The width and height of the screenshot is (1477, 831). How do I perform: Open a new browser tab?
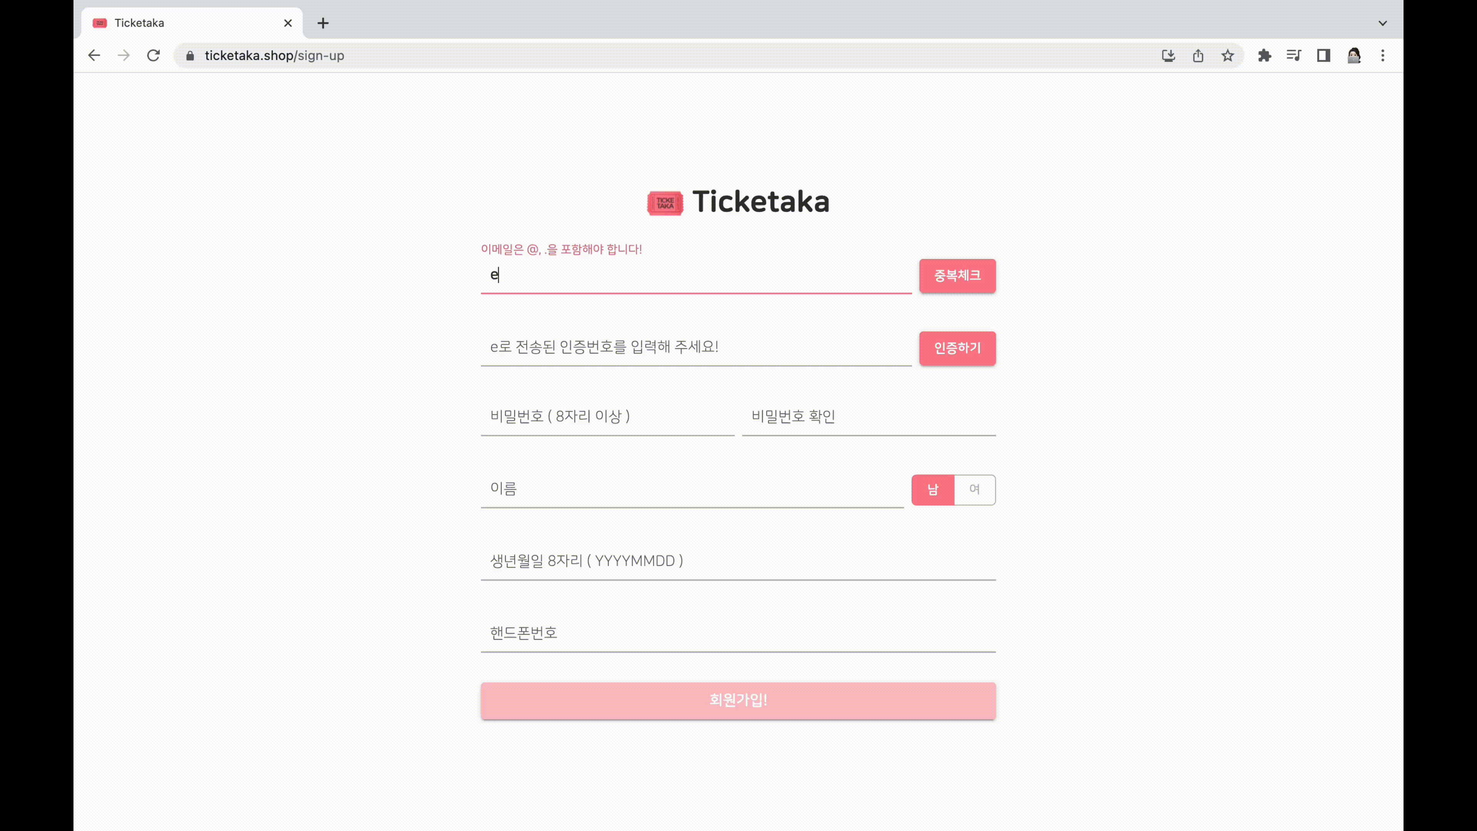pos(323,23)
